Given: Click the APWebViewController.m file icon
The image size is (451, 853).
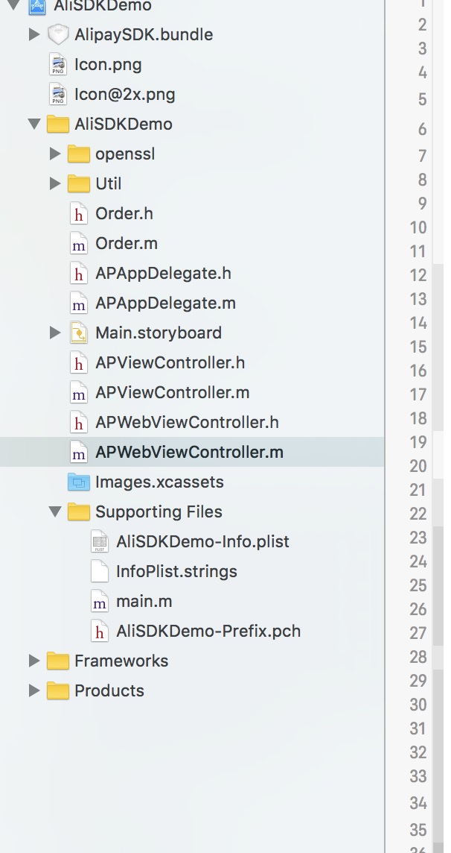Looking at the screenshot, I should [79, 453].
